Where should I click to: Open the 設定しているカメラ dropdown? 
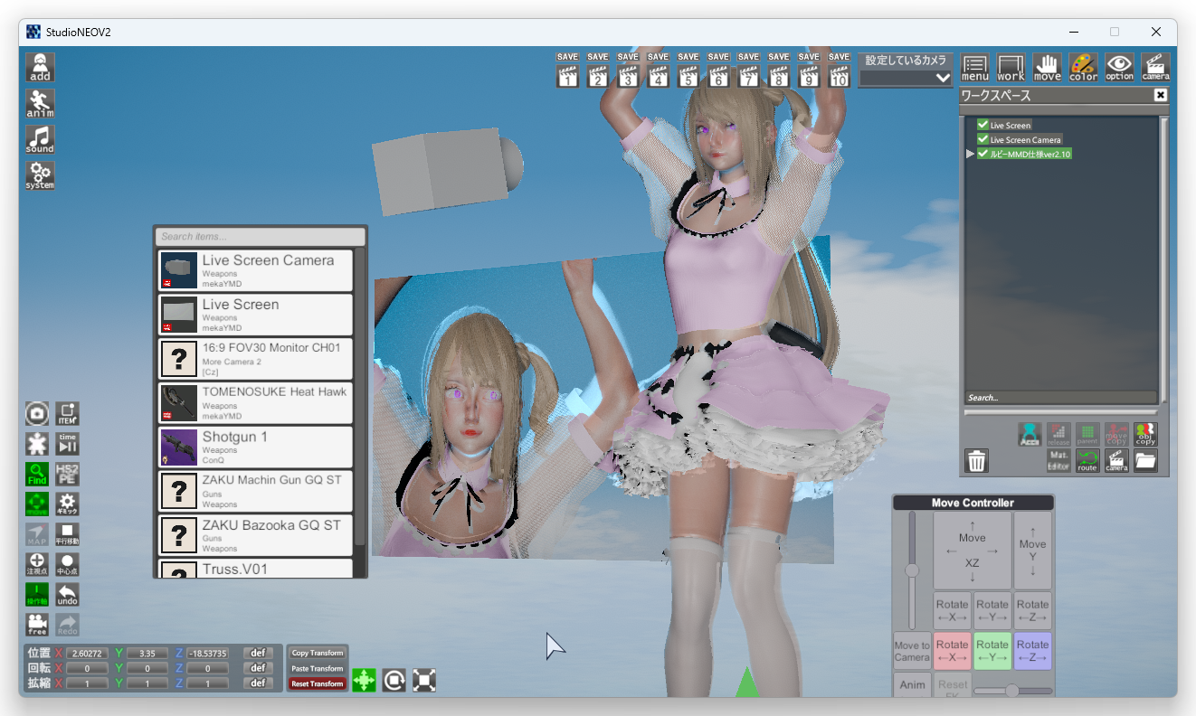[x=906, y=79]
